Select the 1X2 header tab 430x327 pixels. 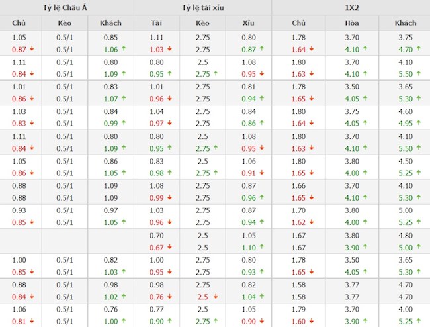coord(351,7)
